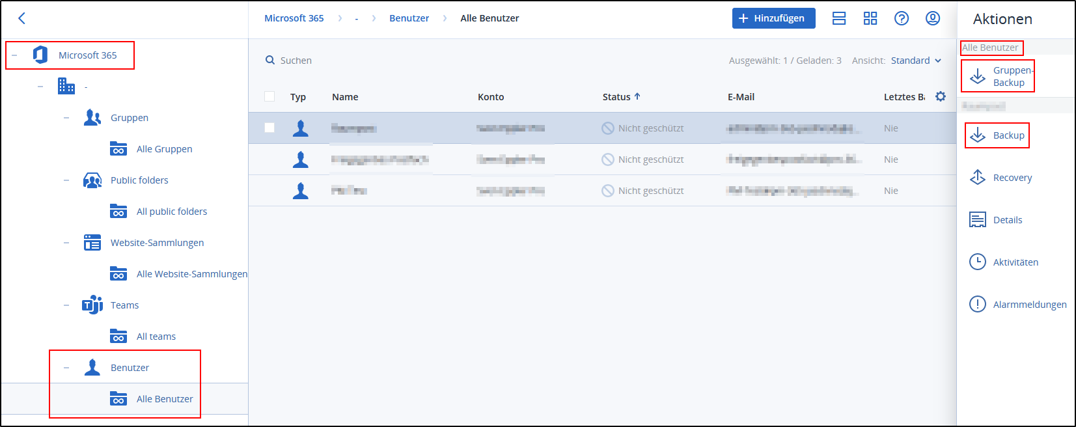
Task: Click the Hinzufügen button
Action: pyautogui.click(x=773, y=18)
